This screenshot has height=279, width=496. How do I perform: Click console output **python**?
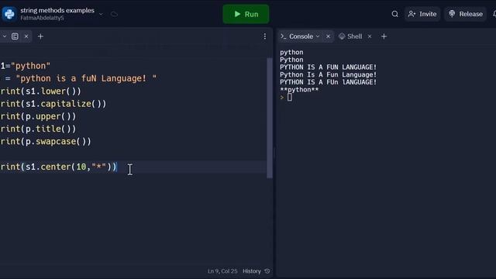[x=299, y=90]
